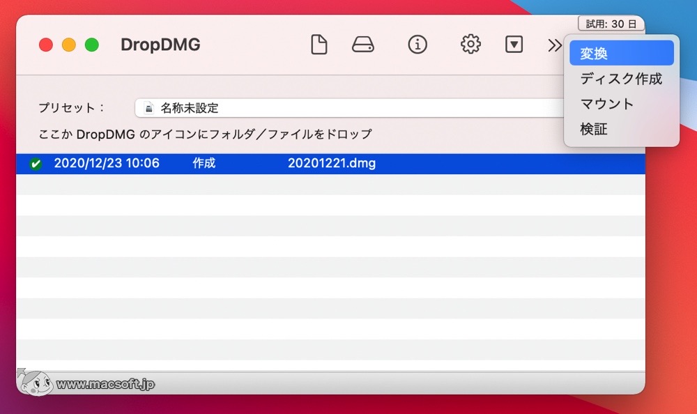The image size is (697, 414).
Task: Open the 名称未設定 preset dropdown
Action: [349, 108]
